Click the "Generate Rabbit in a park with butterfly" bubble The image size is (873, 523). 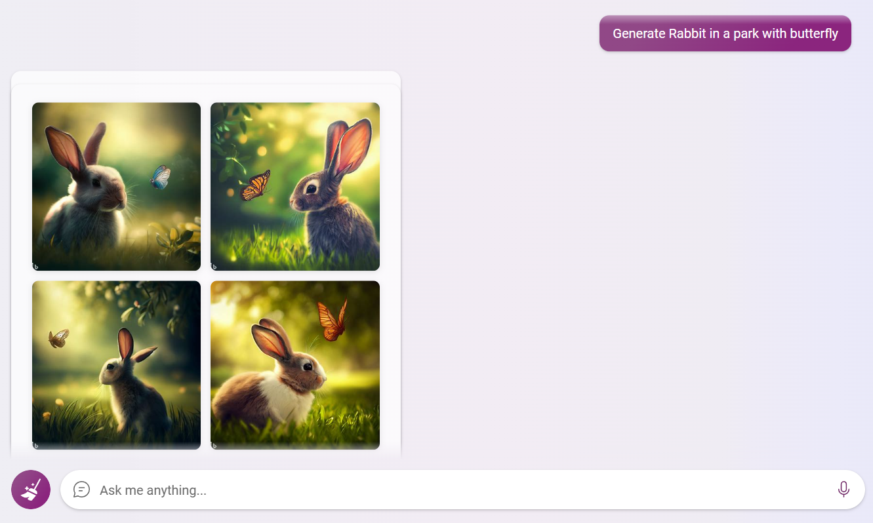coord(725,33)
